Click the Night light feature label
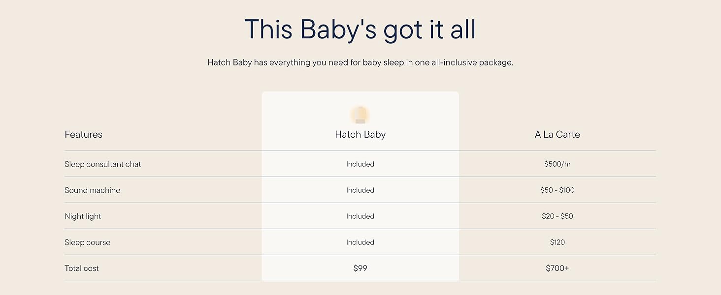Image resolution: width=721 pixels, height=295 pixels. tap(83, 216)
